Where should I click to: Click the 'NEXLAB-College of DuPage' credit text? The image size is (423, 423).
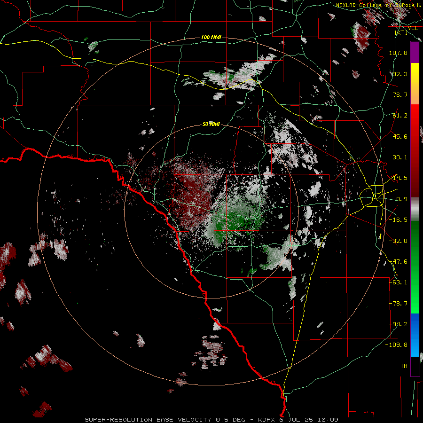click(376, 5)
